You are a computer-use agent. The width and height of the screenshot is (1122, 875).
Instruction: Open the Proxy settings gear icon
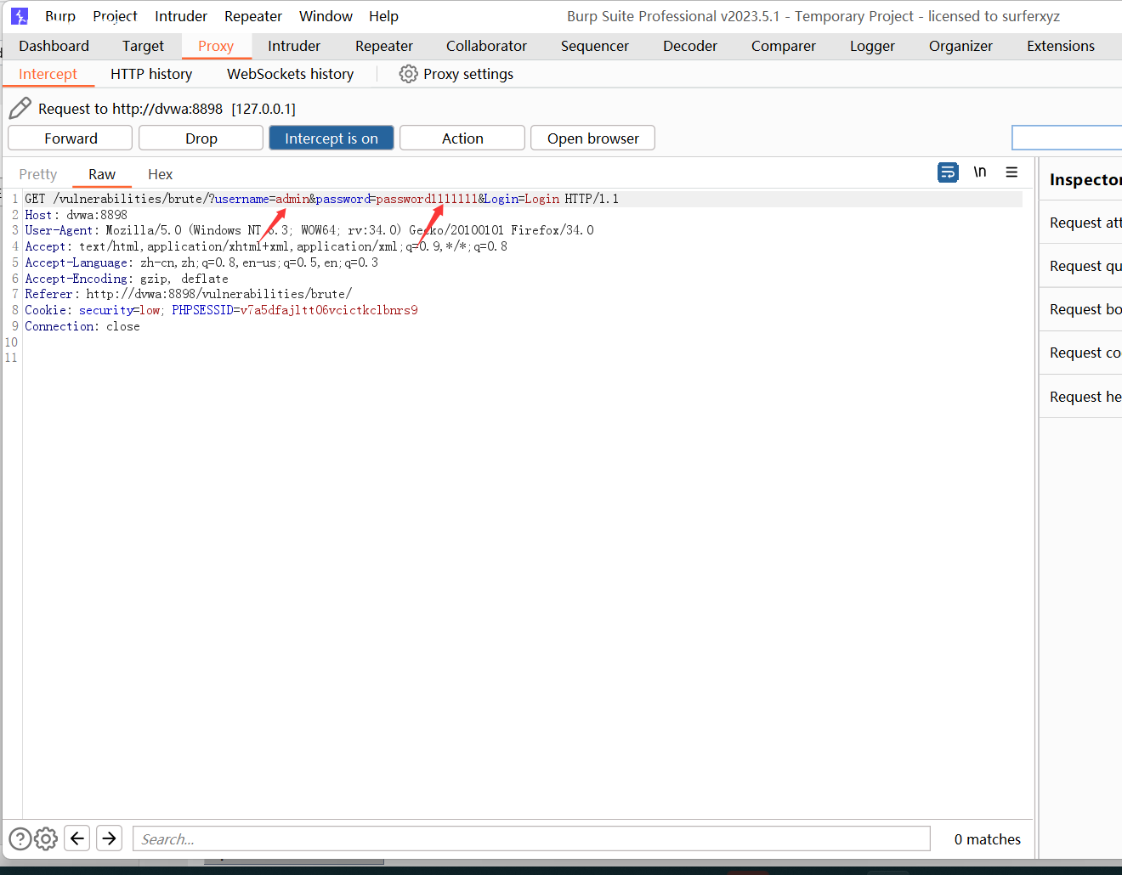[408, 74]
